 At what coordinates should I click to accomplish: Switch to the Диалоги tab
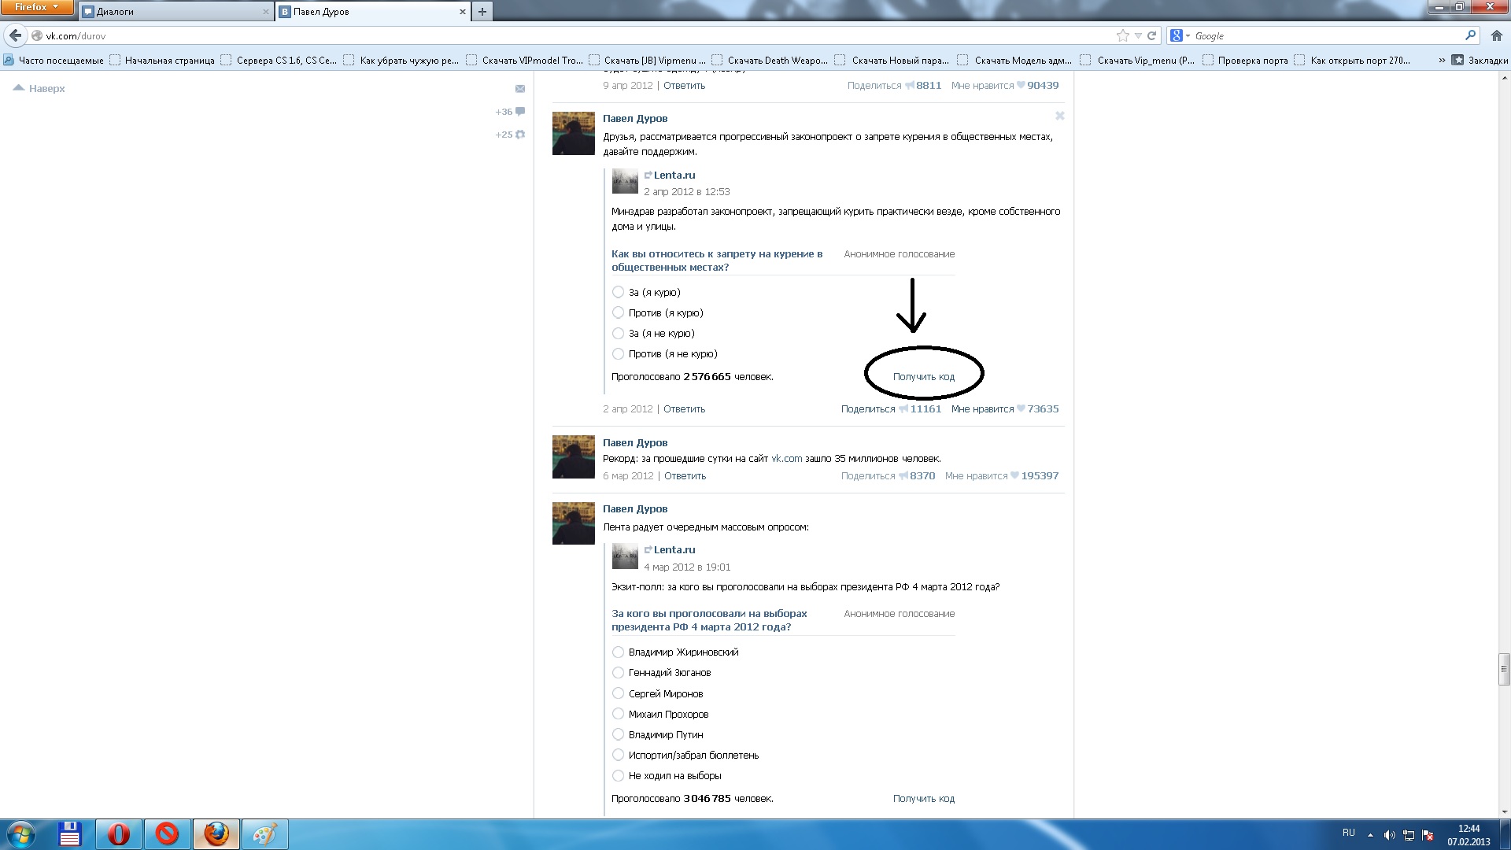(x=173, y=11)
